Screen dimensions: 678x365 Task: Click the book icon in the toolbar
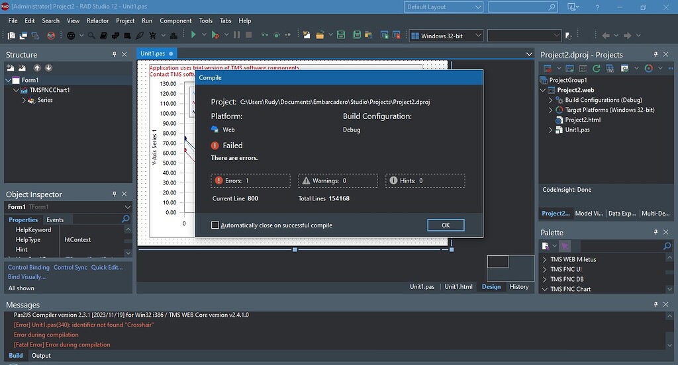point(103,36)
